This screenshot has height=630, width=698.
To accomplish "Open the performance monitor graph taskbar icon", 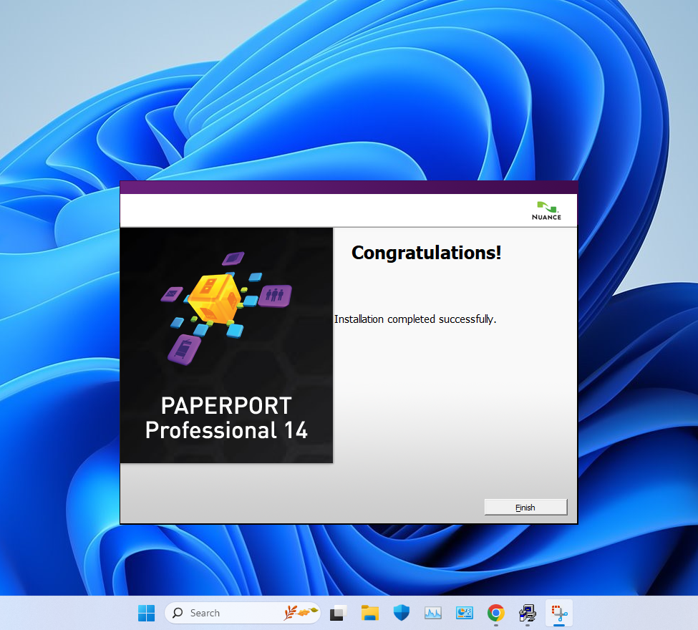I will tap(432, 613).
